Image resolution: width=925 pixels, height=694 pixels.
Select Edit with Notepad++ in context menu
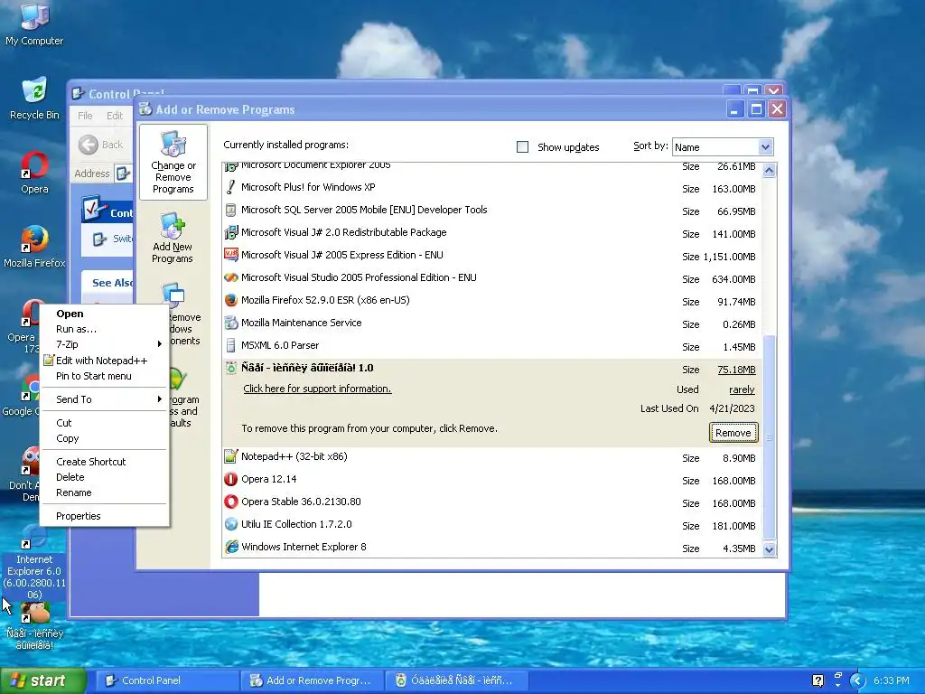coord(105,360)
